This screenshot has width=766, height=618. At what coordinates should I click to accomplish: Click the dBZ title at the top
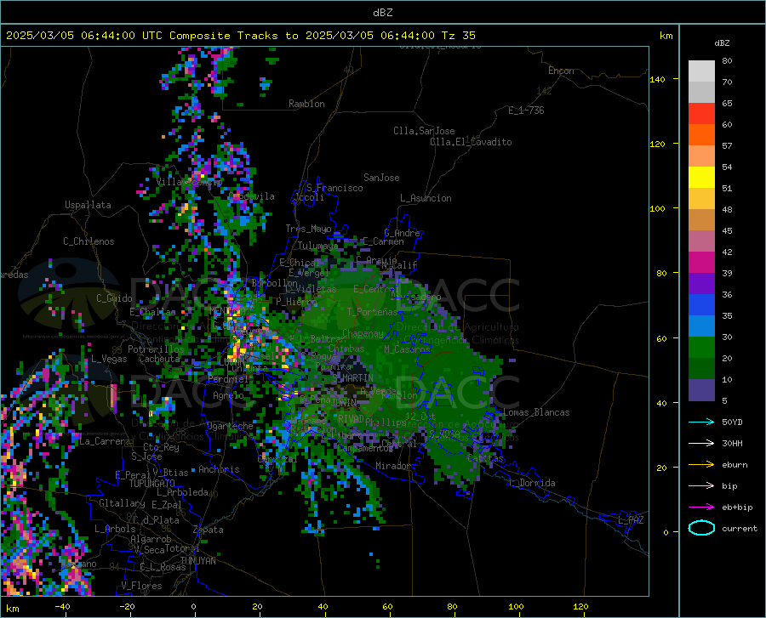(382, 13)
